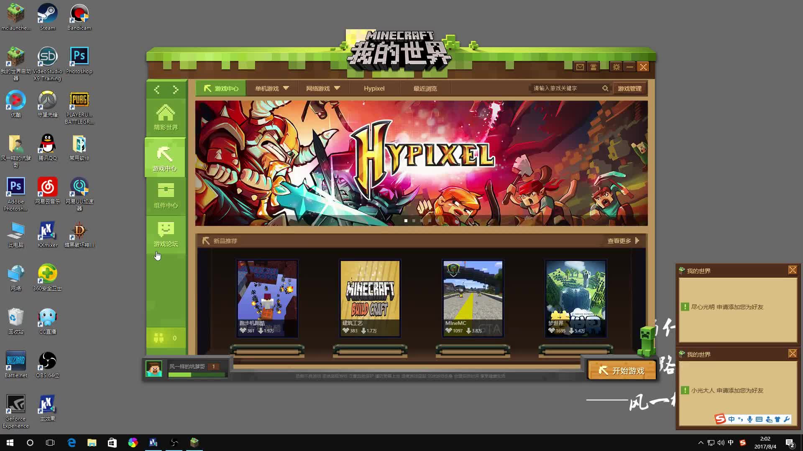The height and width of the screenshot is (451, 803).
Task: Close the 小光大人 friend request popup
Action: 792,354
